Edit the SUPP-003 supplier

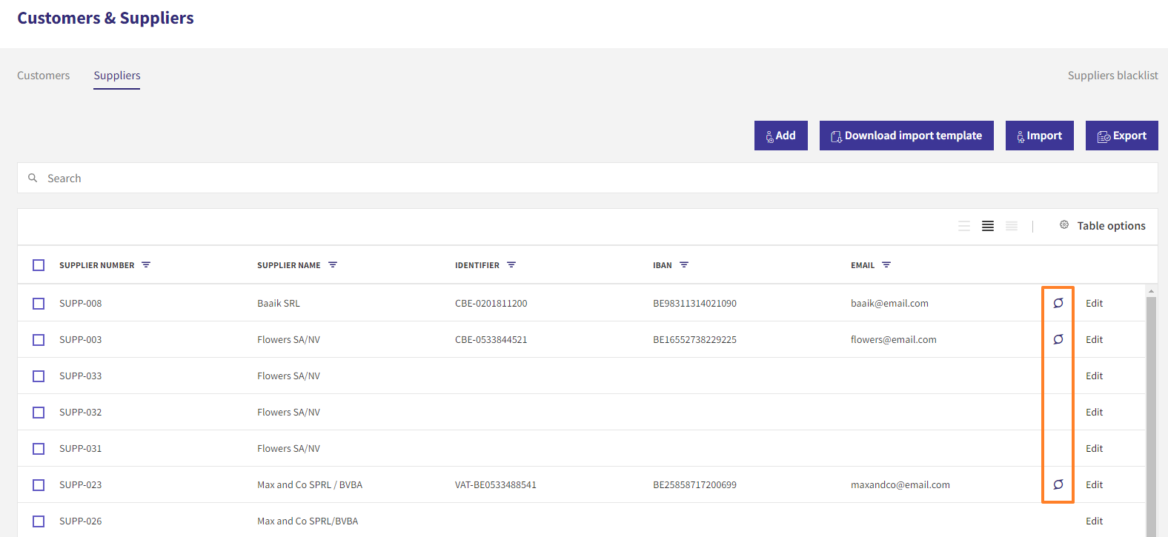[x=1094, y=339]
